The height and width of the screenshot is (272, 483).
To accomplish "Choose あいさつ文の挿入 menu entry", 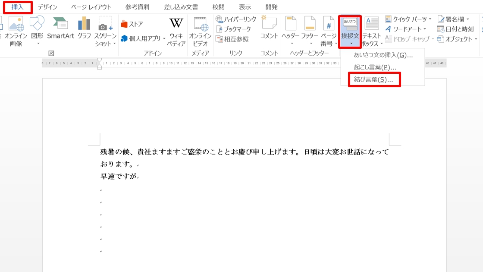I will coord(383,55).
